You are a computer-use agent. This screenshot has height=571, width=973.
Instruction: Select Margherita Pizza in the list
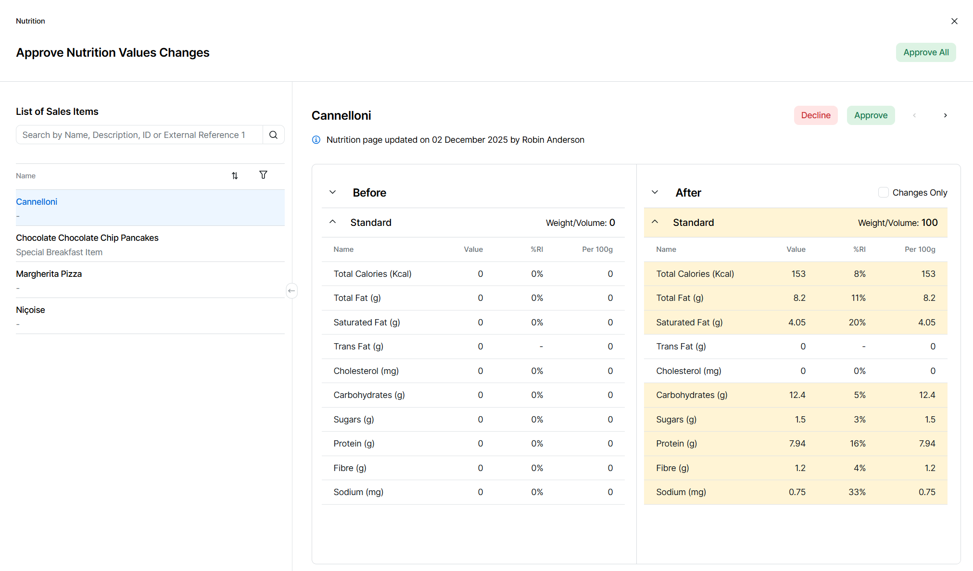(x=49, y=274)
